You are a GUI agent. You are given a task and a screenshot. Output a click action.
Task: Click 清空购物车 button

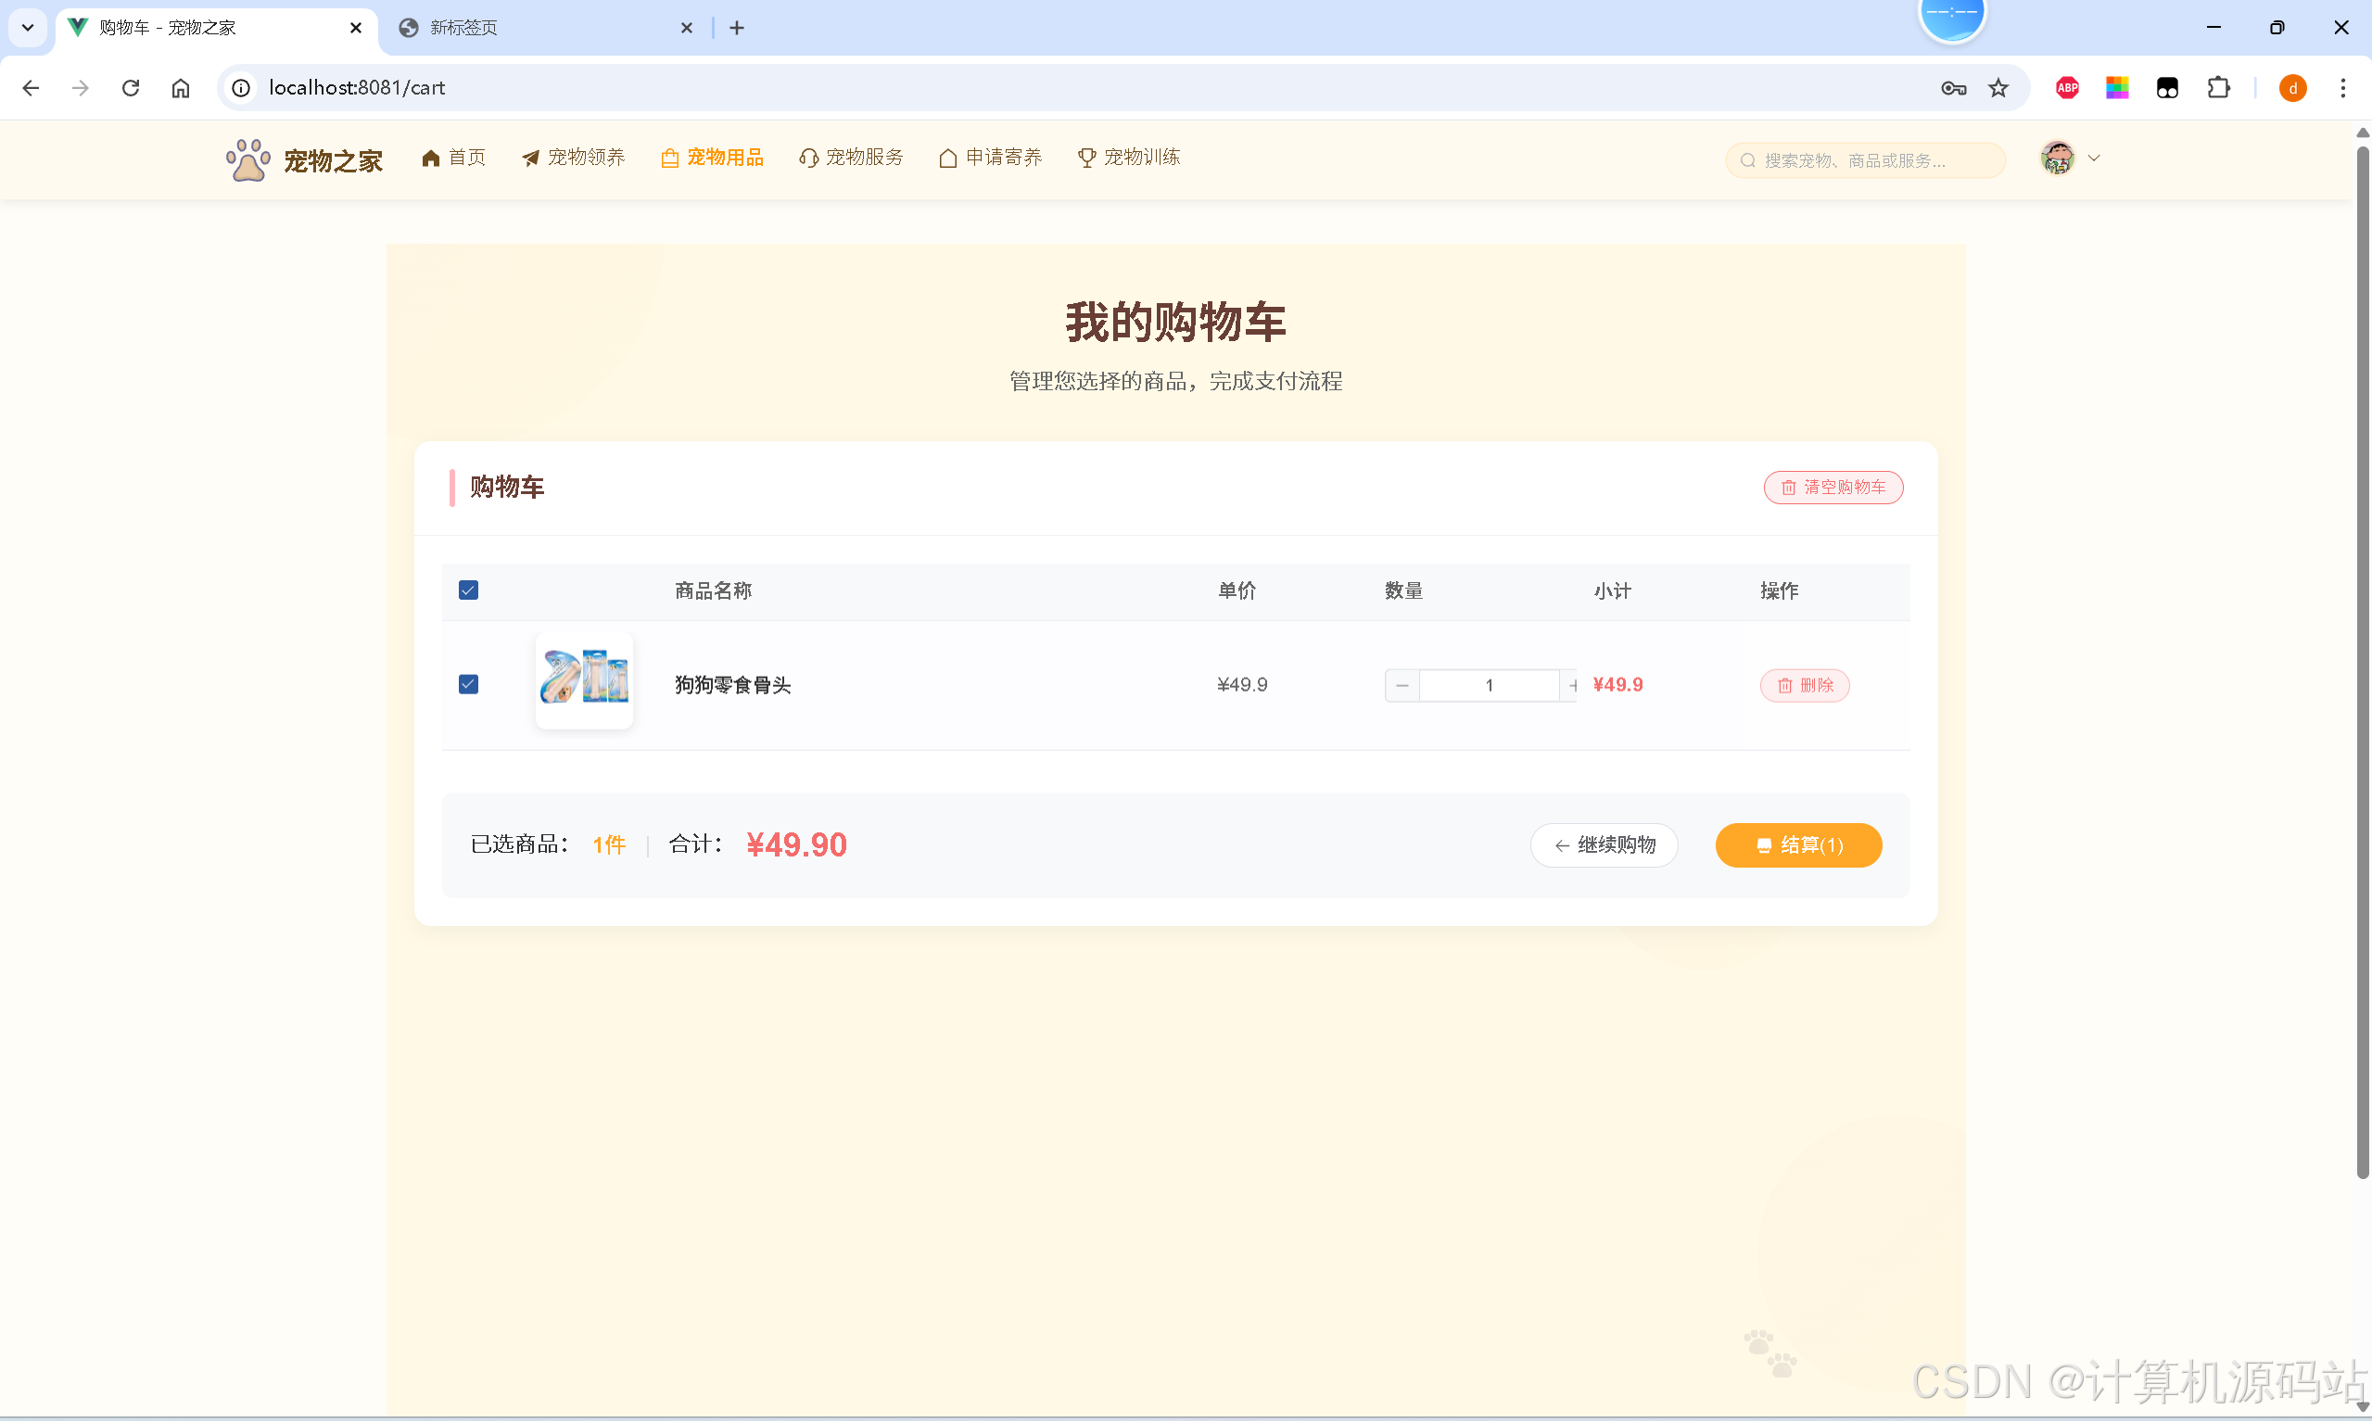click(1833, 488)
